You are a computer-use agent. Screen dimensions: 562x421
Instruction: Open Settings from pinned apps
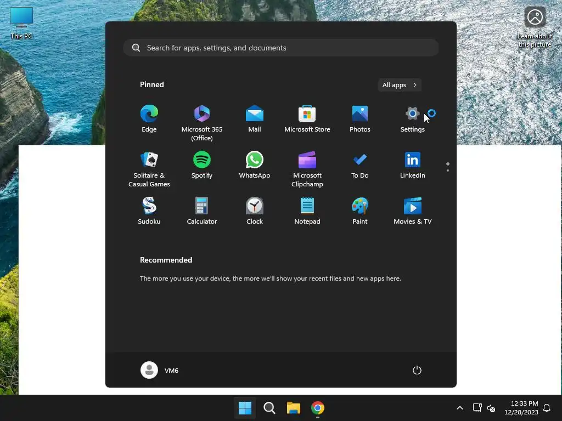click(413, 119)
